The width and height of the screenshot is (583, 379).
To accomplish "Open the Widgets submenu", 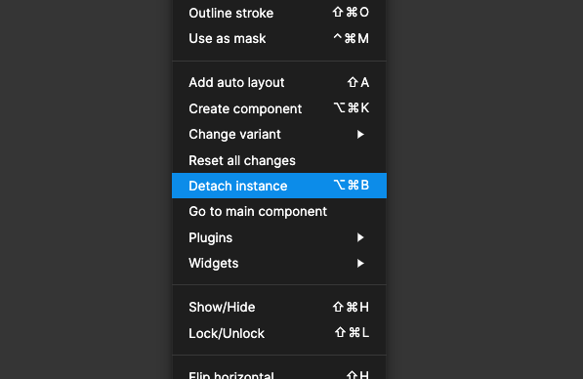I will (x=279, y=264).
